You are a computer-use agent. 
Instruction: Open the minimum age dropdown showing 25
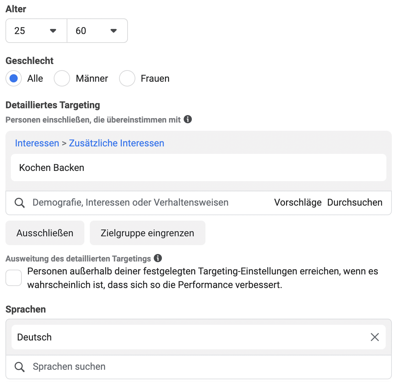[x=36, y=31]
